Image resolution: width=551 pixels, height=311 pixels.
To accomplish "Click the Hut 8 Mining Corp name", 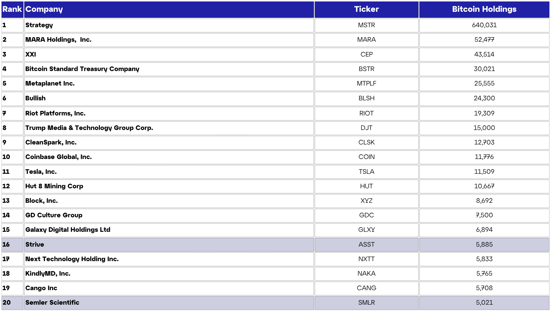I will coord(54,186).
